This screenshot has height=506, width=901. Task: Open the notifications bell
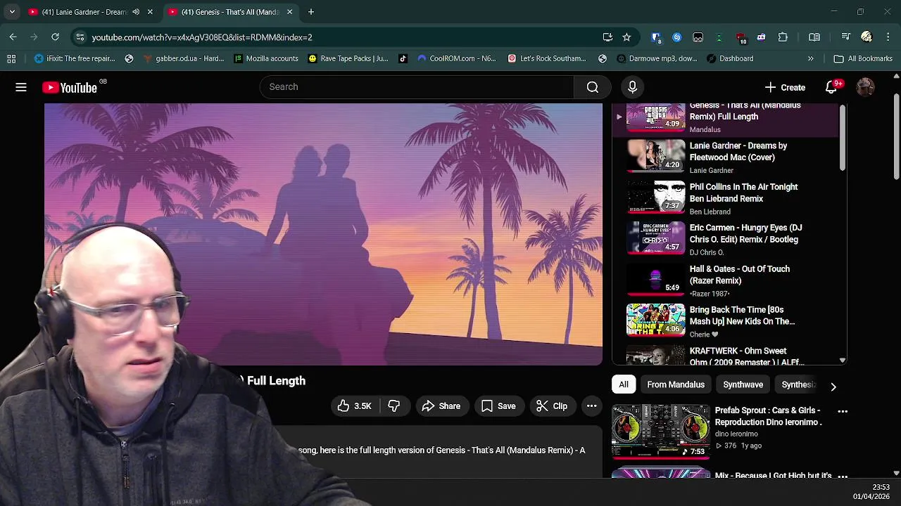click(831, 87)
